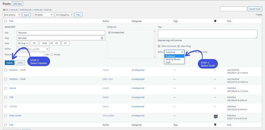The width and height of the screenshot is (265, 130).
Task: Choose Pending Review in the status list
Action: (174, 59)
